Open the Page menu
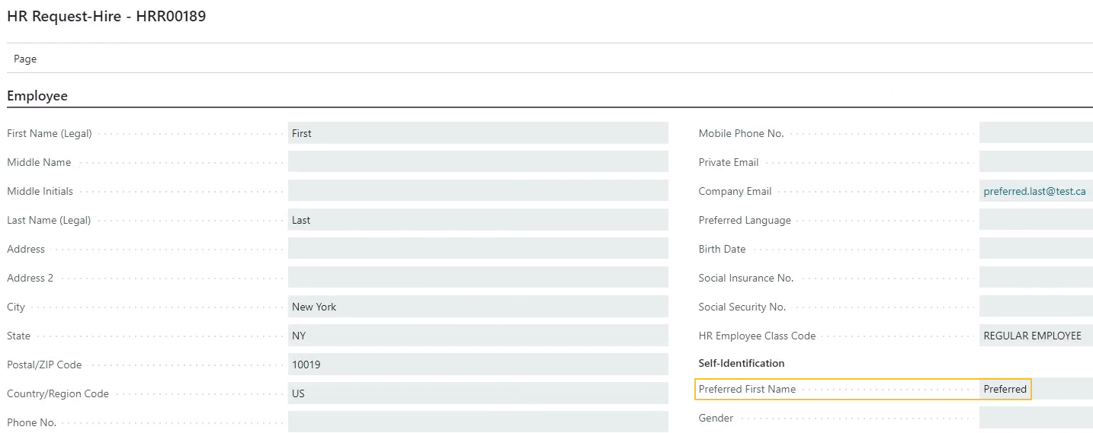 [x=25, y=59]
